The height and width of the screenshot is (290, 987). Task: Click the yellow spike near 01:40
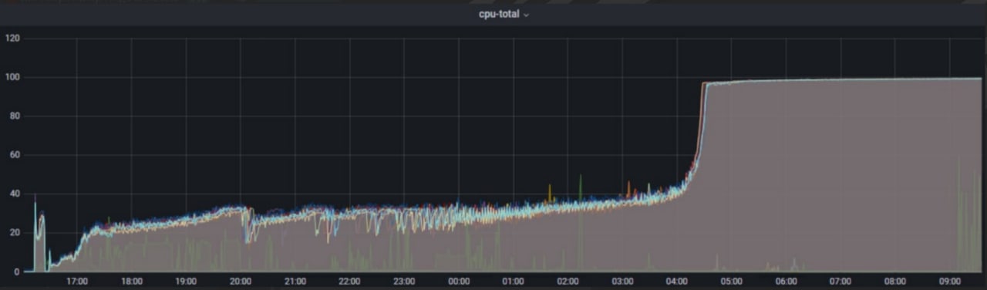pos(550,193)
